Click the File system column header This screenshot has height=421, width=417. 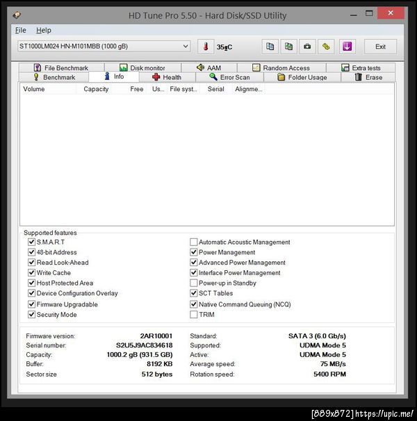(x=183, y=89)
